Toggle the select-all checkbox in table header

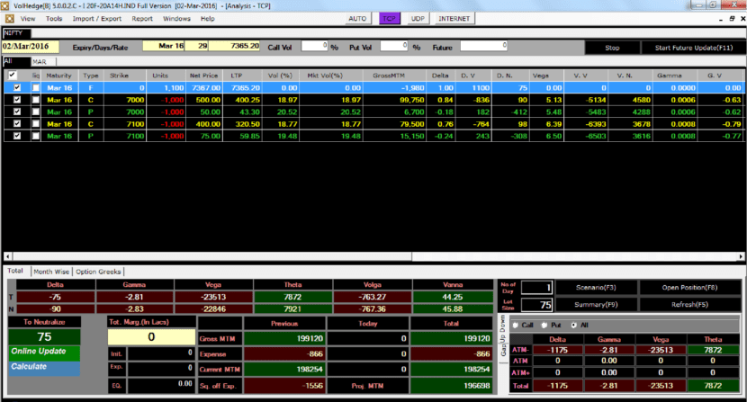[13, 75]
